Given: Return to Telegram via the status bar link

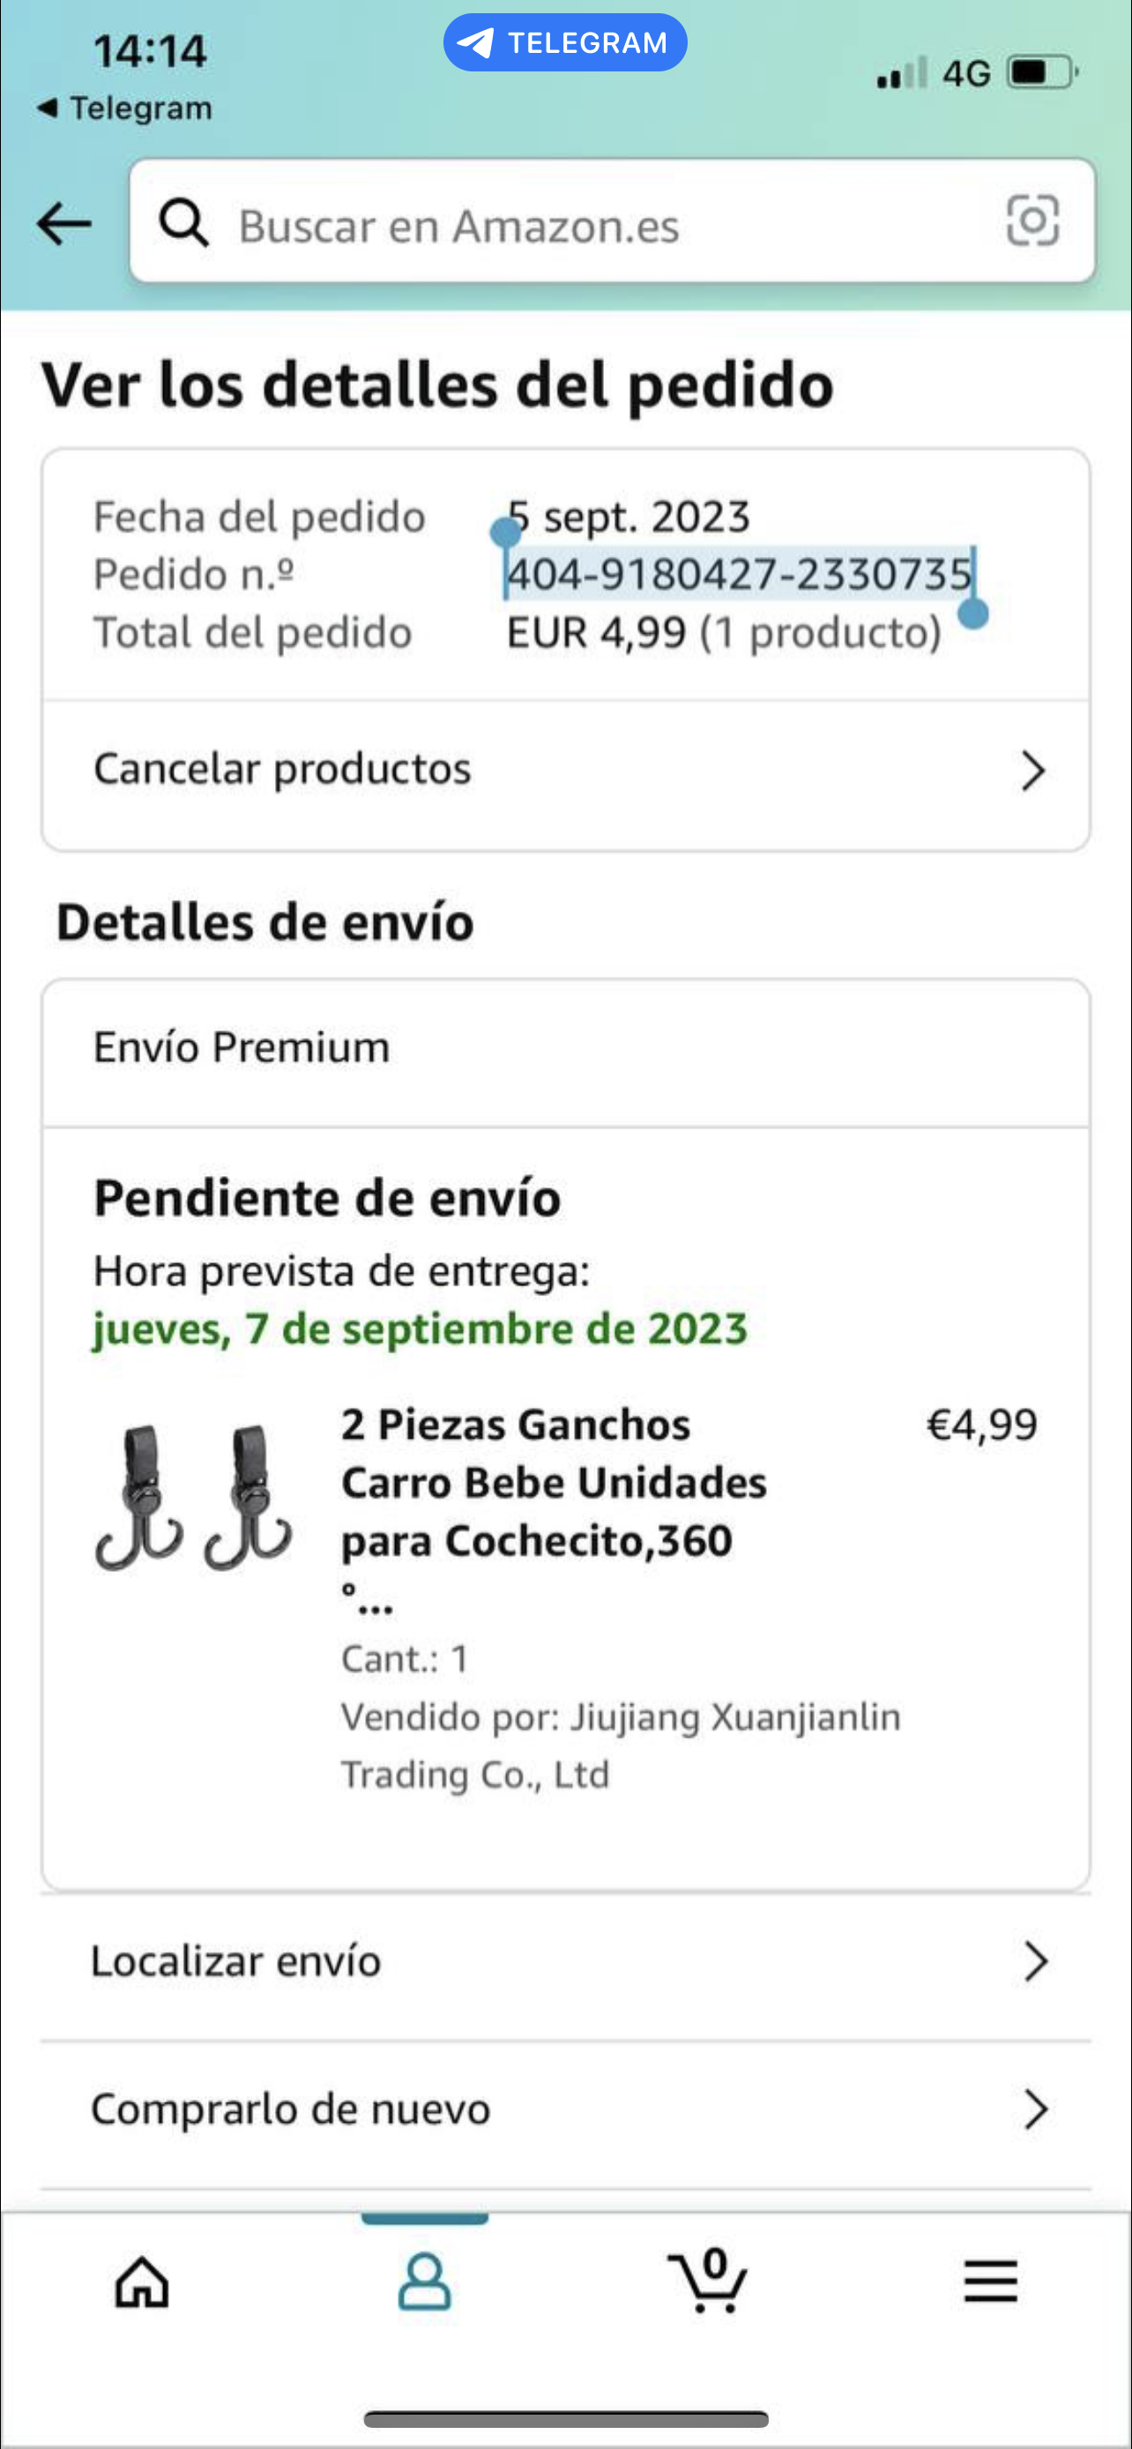Looking at the screenshot, I should coord(125,108).
